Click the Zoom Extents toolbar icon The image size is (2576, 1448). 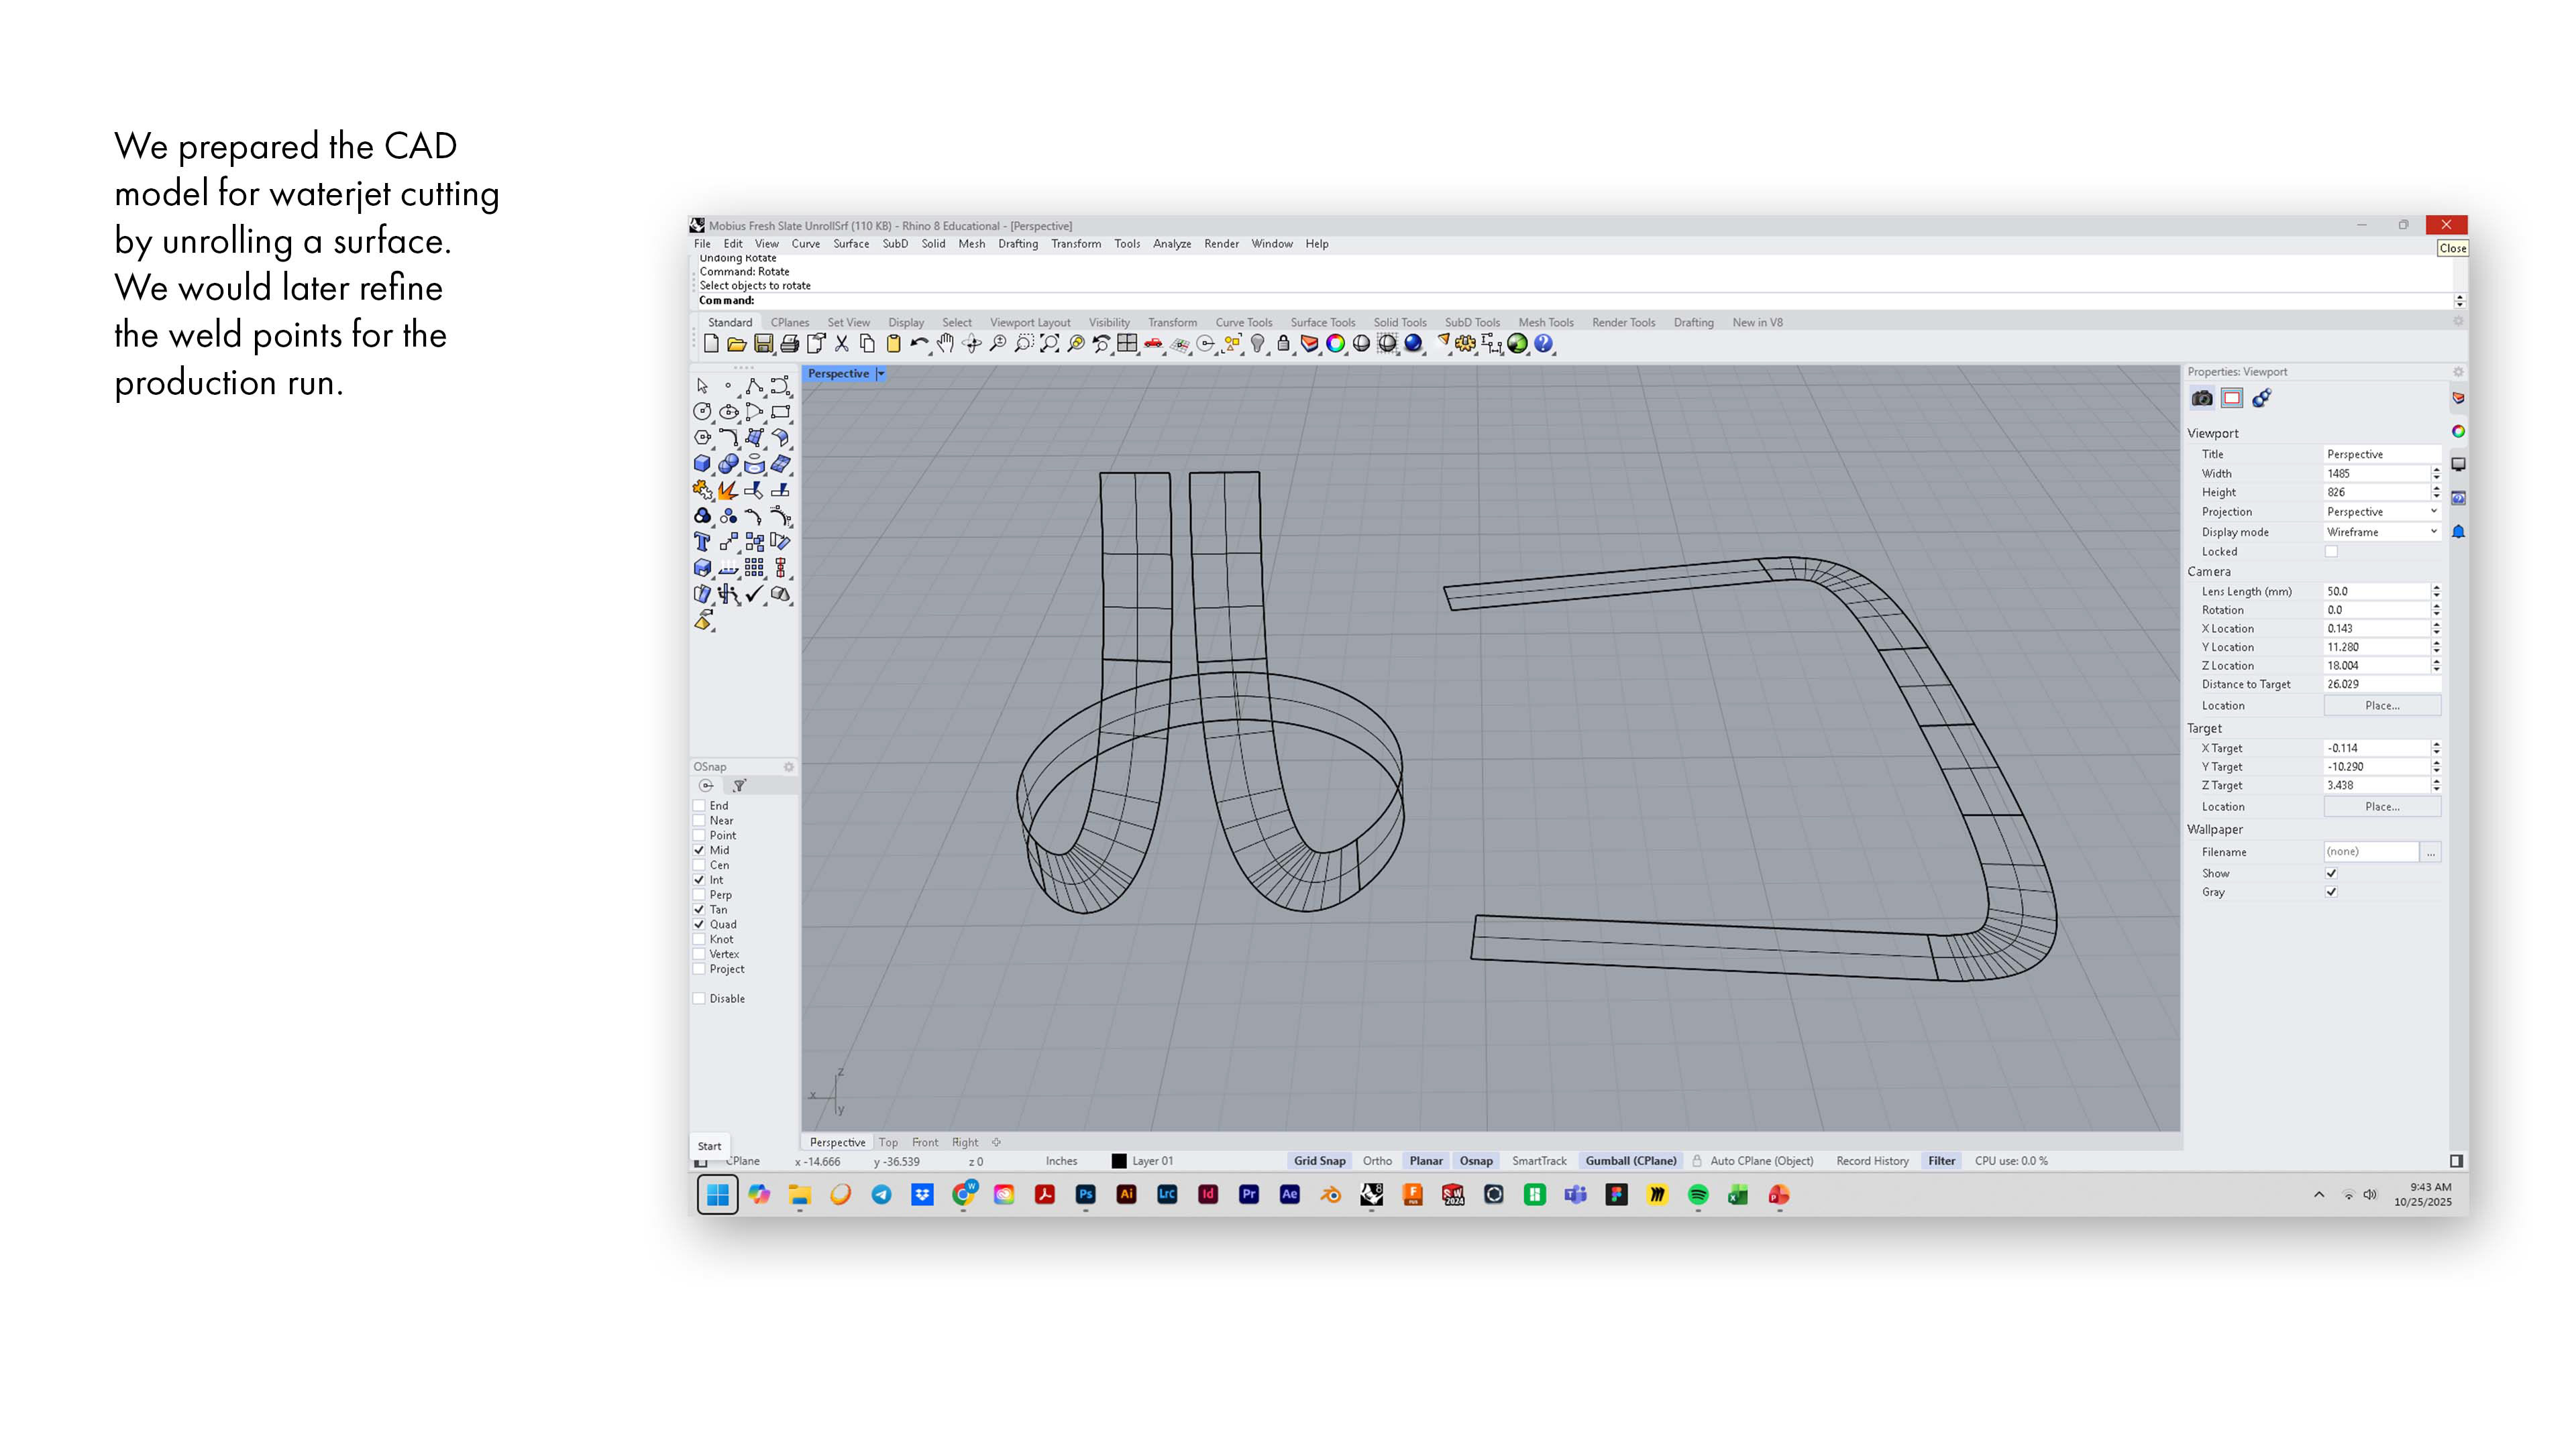point(1049,344)
